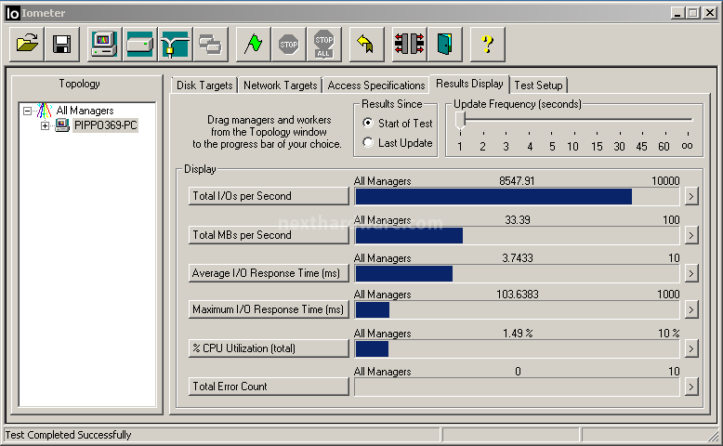723x446 pixels.
Task: Open details arrow for Total I/Os per Second
Action: 690,196
